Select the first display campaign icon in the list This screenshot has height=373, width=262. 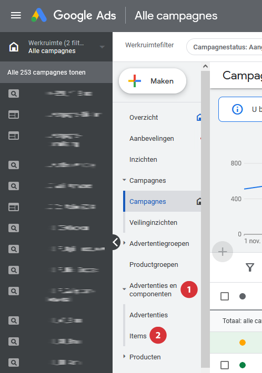(x=14, y=115)
